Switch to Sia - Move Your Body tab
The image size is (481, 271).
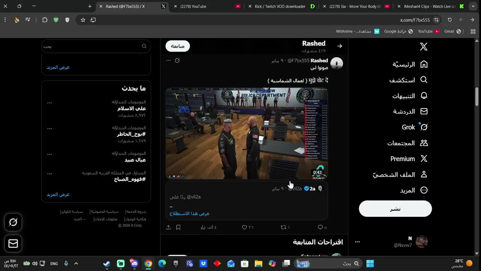[356, 6]
